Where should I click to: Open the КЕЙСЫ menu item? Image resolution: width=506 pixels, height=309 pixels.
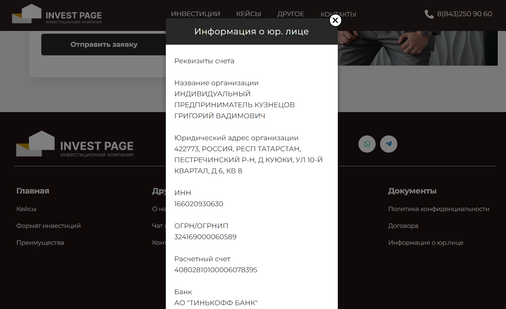pos(249,14)
